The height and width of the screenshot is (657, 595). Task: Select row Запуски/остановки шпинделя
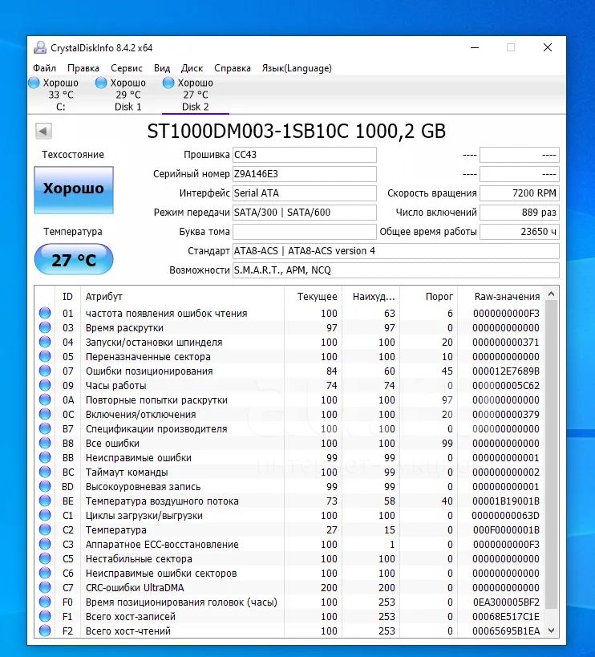pyautogui.click(x=289, y=342)
